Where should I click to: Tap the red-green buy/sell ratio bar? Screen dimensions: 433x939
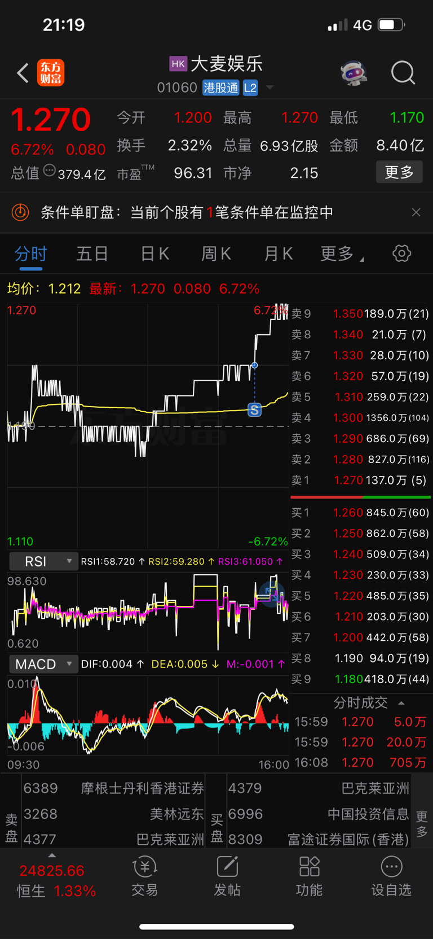(360, 497)
